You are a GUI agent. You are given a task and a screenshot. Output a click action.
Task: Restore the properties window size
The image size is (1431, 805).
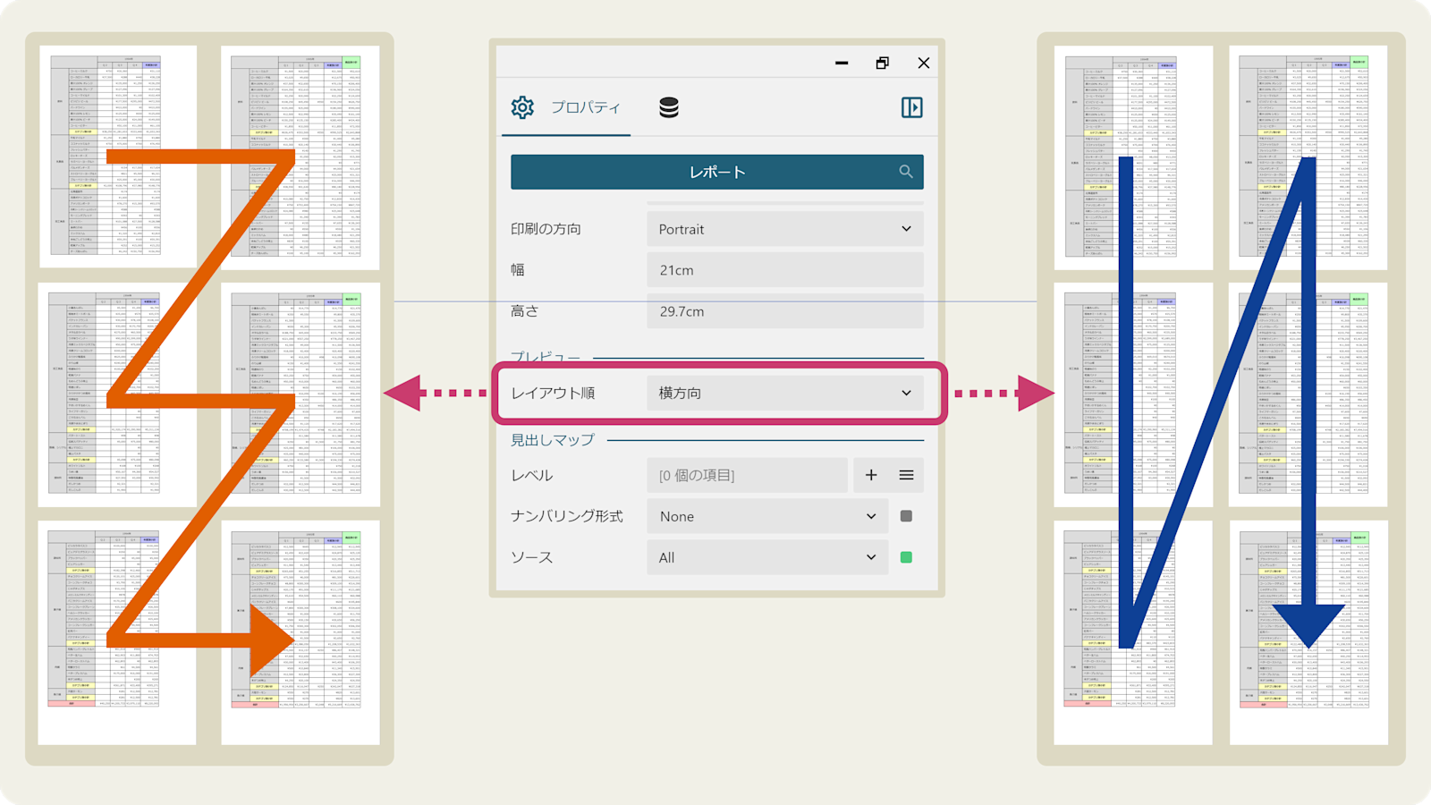[x=883, y=63]
